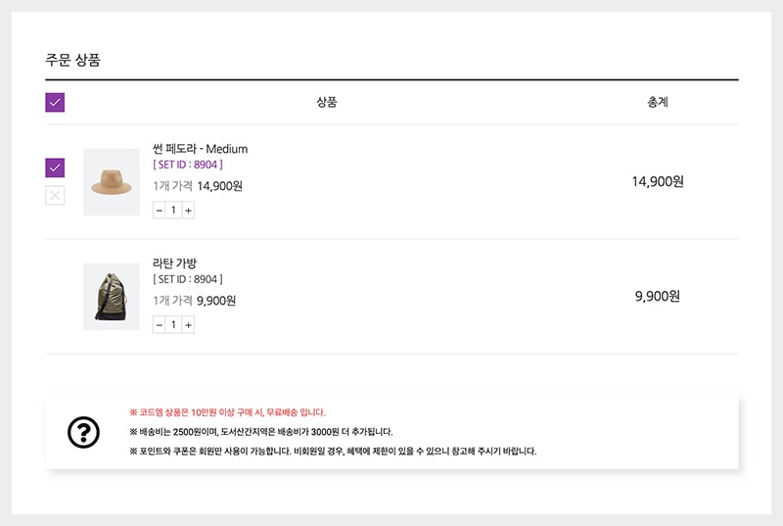This screenshot has width=783, height=526.
Task: Click the X remove icon for 썬 페도라
Action: (55, 196)
